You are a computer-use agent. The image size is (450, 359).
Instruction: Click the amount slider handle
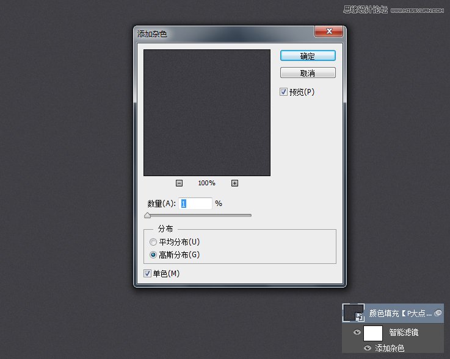point(147,215)
